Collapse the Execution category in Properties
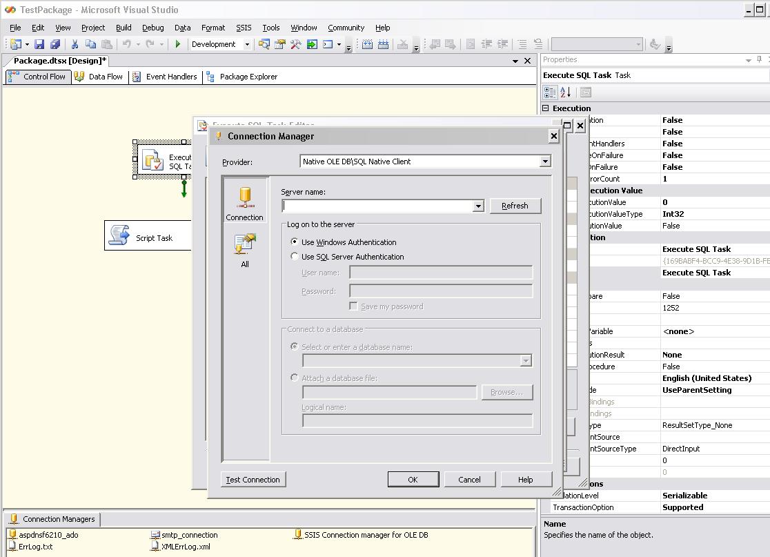This screenshot has width=770, height=557. pyautogui.click(x=546, y=108)
